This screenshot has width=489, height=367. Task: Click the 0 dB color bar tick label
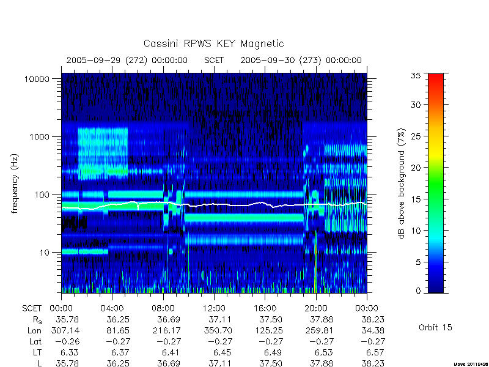coord(418,291)
